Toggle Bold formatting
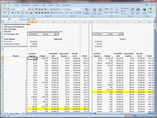Image resolution: width=157 pixels, height=118 pixels. pos(12,13)
